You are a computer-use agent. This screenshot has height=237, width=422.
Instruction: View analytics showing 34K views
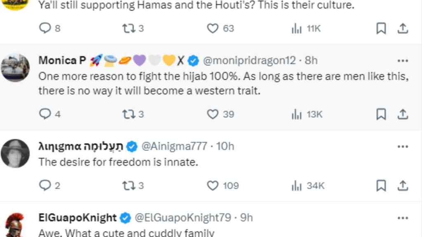[308, 186]
